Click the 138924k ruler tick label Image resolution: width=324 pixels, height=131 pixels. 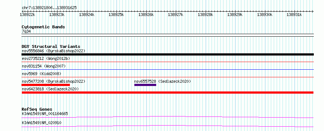pyautogui.click(x=87, y=15)
